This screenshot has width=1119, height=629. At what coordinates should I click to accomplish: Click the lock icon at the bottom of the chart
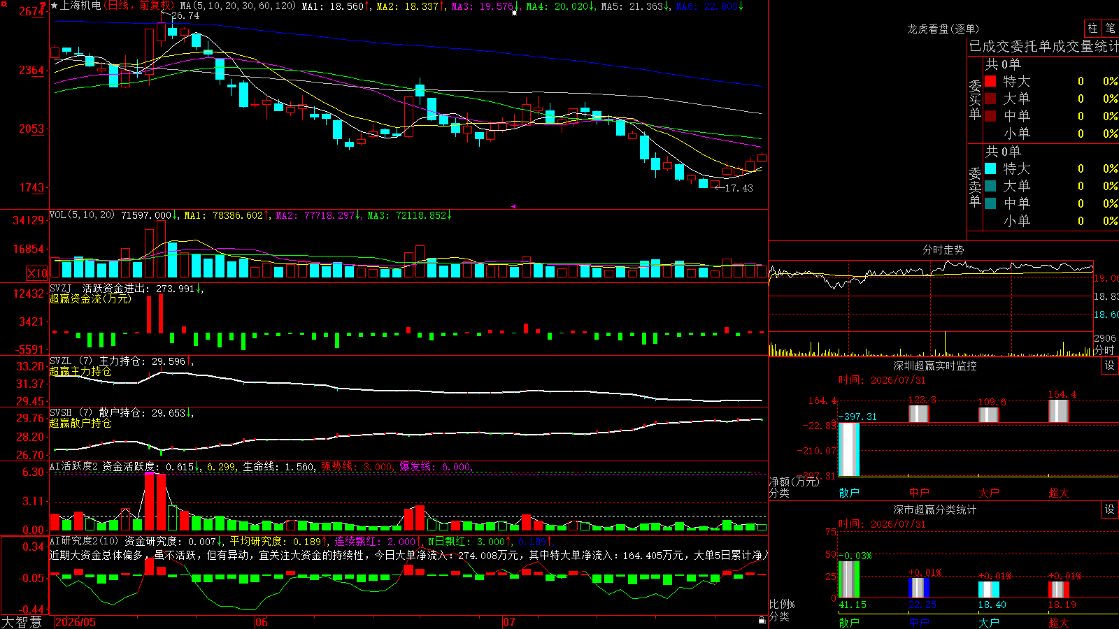[762, 620]
